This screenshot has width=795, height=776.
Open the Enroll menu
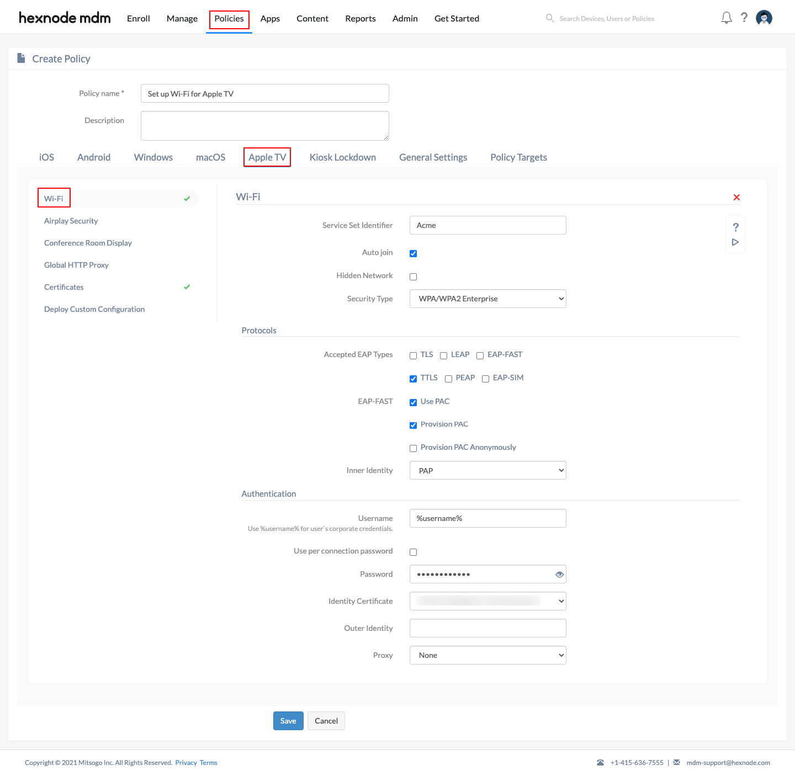[x=139, y=19]
